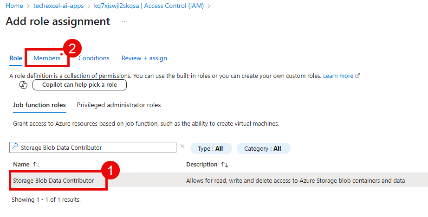Viewport: 428px width, 217px height.
Task: Focus the role search input field
Action: click(x=93, y=147)
